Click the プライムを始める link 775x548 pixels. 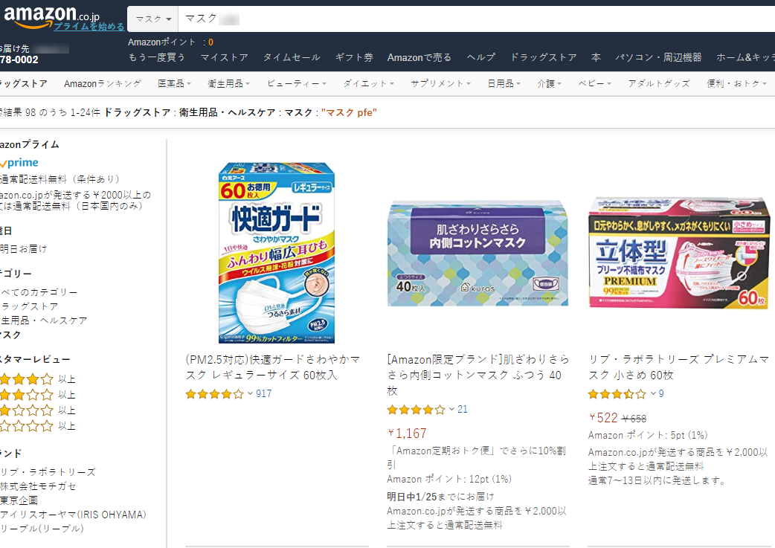pos(89,27)
